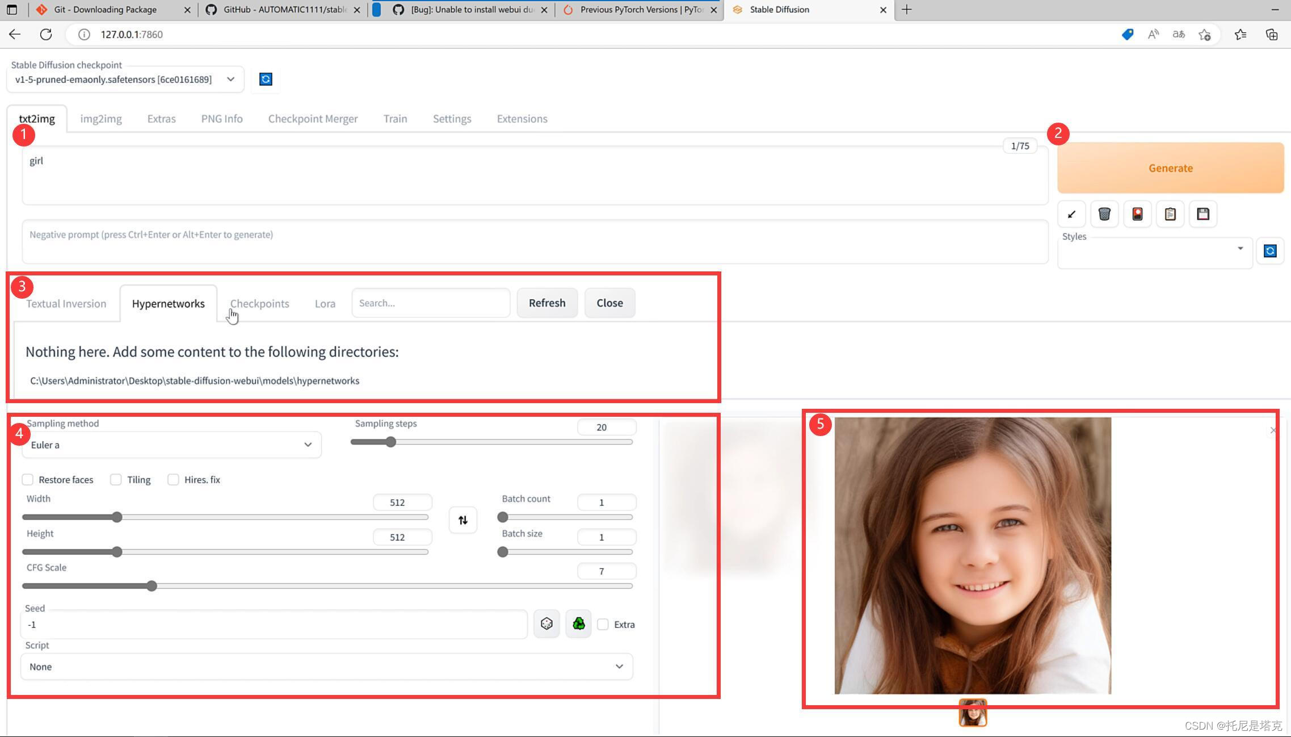The height and width of the screenshot is (737, 1291).
Task: Enable the Hires. fix checkbox
Action: click(x=174, y=480)
